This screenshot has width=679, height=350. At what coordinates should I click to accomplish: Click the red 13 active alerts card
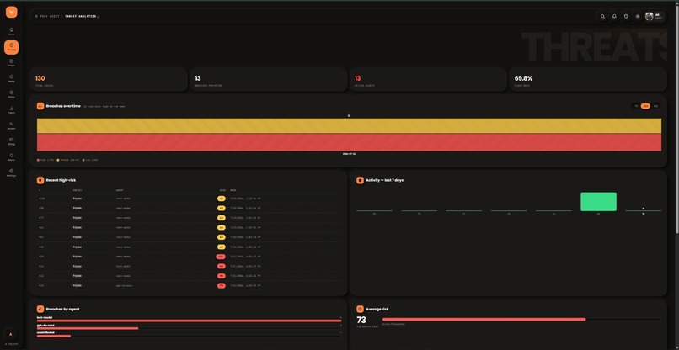[428, 80]
